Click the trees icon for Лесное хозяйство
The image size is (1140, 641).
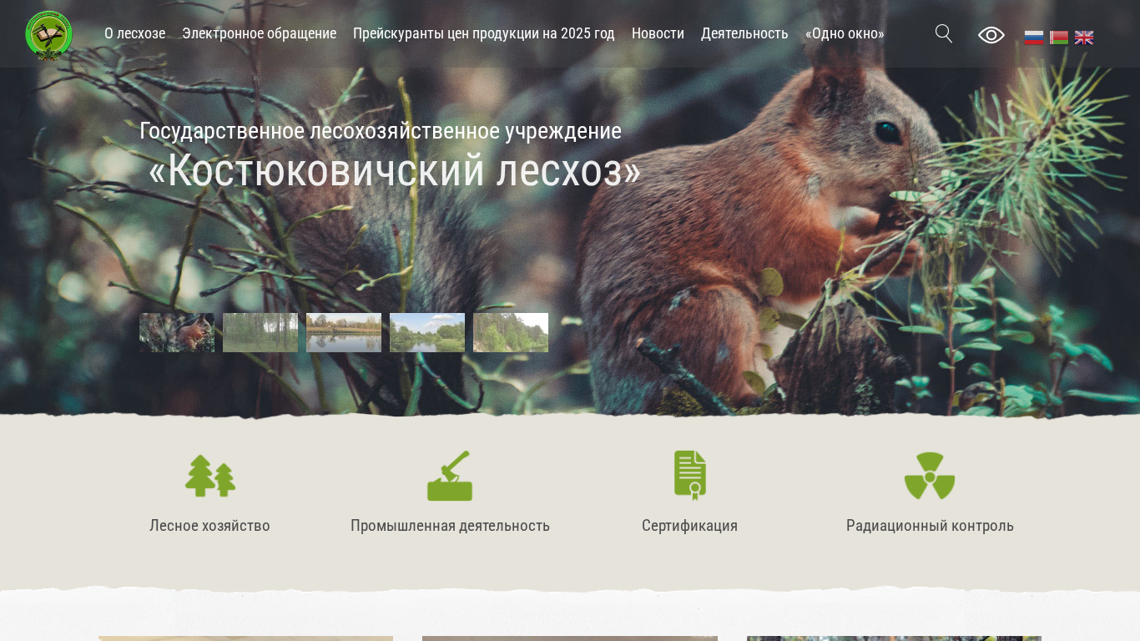point(210,476)
